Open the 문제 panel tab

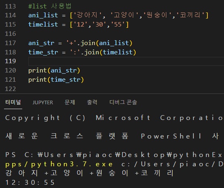coord(70,102)
